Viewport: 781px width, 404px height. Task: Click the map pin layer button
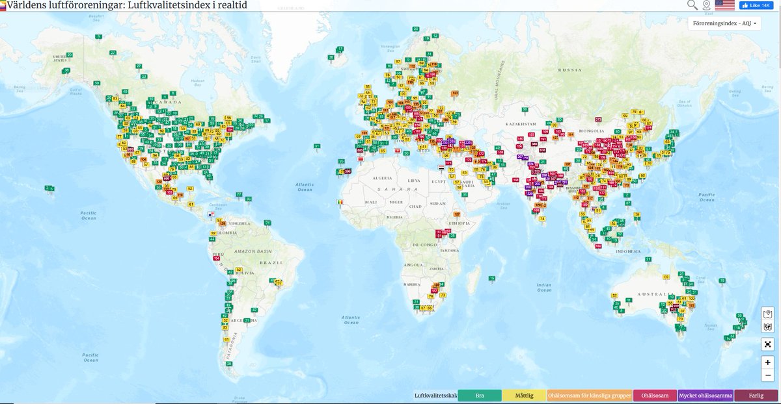coord(768,314)
